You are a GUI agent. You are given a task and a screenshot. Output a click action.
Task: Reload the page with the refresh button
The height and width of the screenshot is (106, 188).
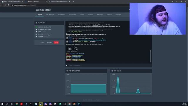pos(9,5)
